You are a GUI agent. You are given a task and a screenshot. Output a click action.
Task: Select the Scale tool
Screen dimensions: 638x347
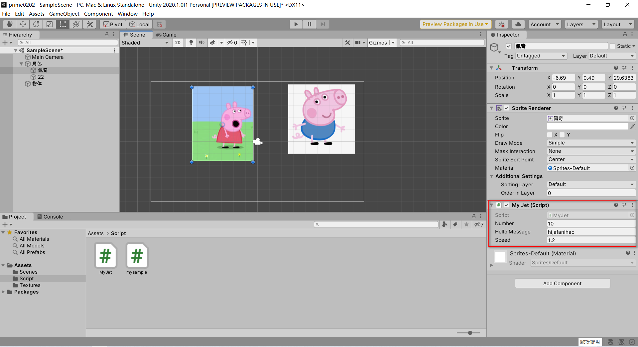click(x=50, y=24)
